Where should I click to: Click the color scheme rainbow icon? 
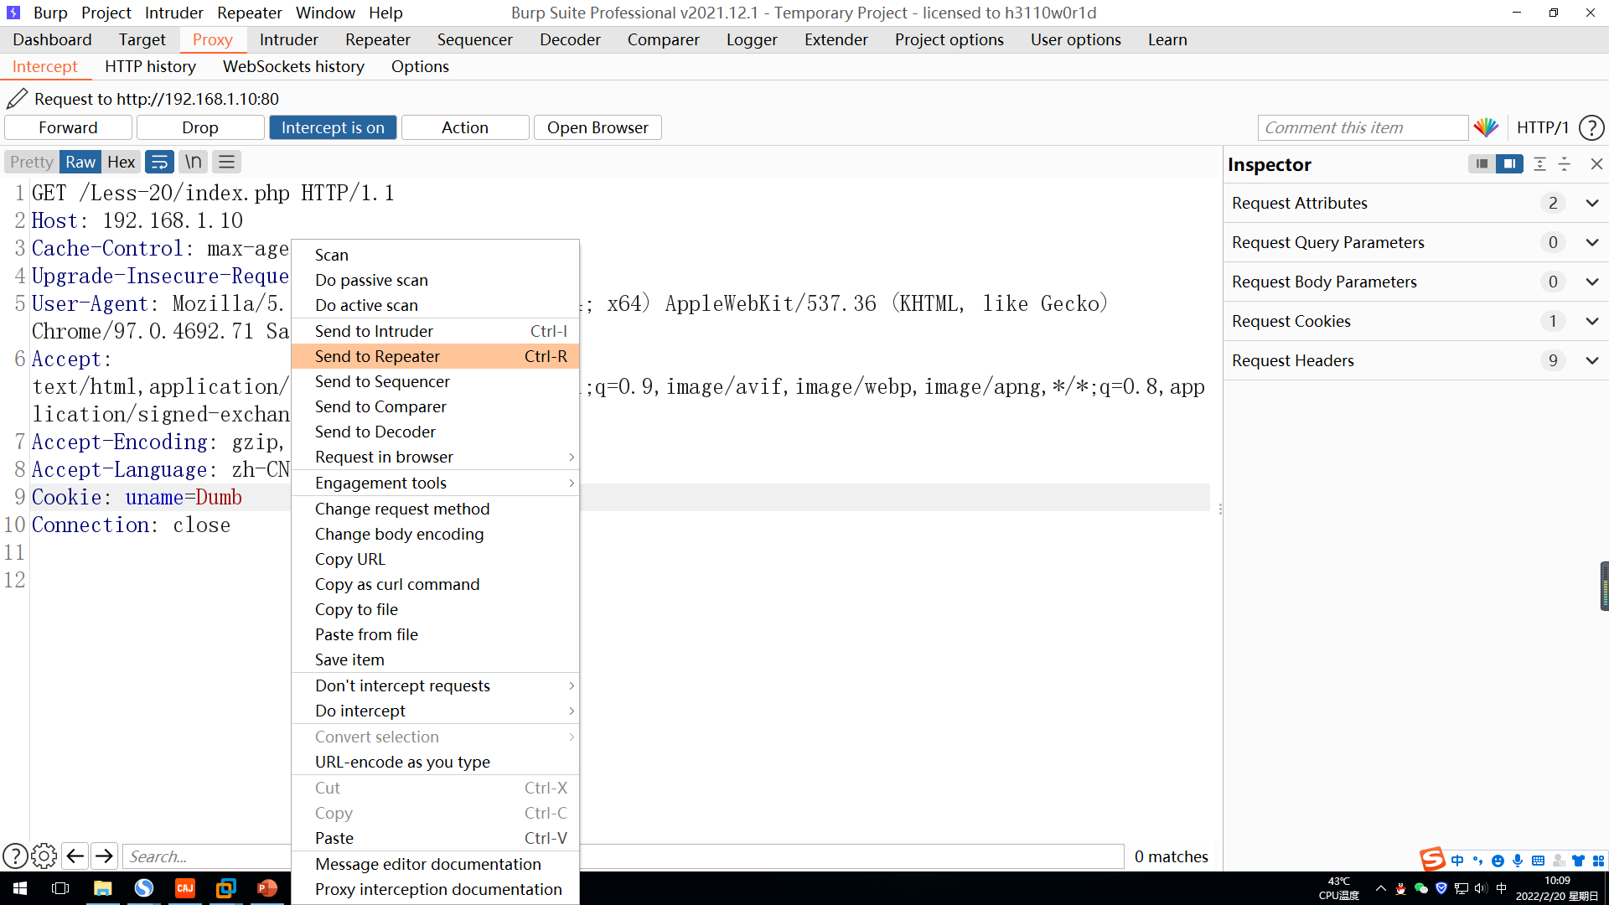pyautogui.click(x=1486, y=127)
